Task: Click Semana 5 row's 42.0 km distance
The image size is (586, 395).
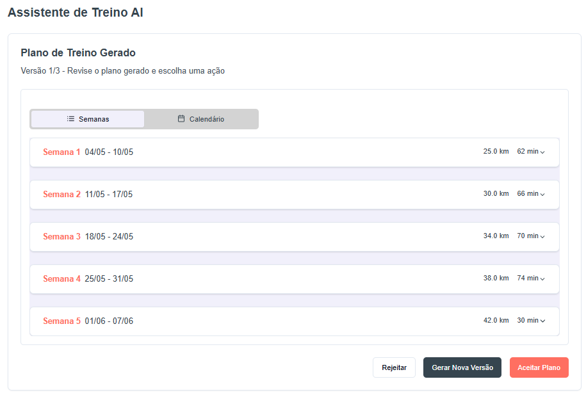Action: 496,320
